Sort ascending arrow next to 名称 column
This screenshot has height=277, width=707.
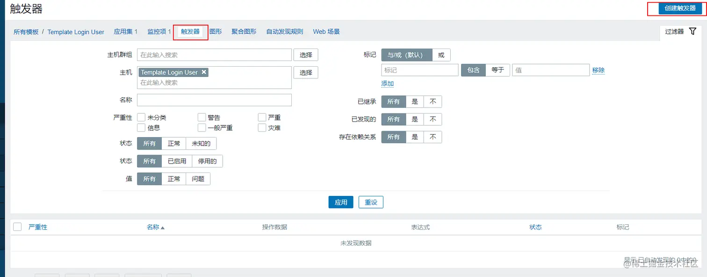163,228
